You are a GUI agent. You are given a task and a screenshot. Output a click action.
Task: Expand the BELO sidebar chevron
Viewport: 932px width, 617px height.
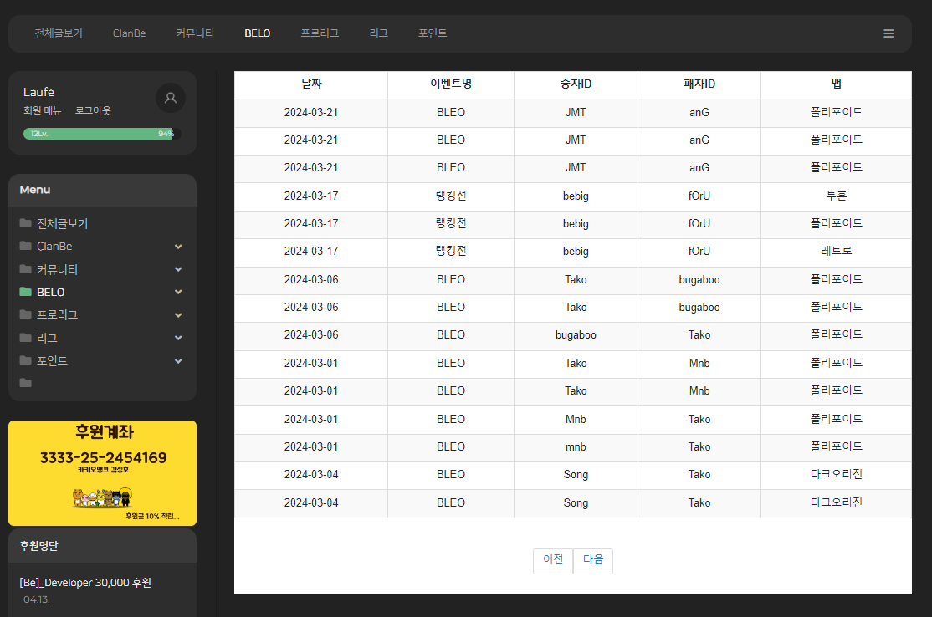tap(177, 292)
